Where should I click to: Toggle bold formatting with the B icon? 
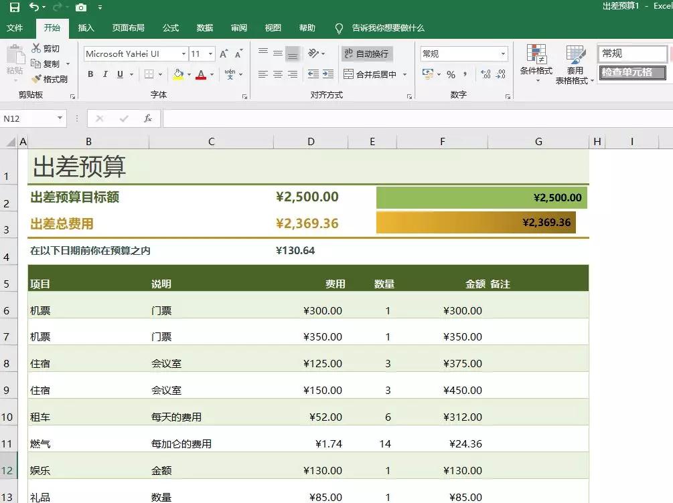pos(90,74)
